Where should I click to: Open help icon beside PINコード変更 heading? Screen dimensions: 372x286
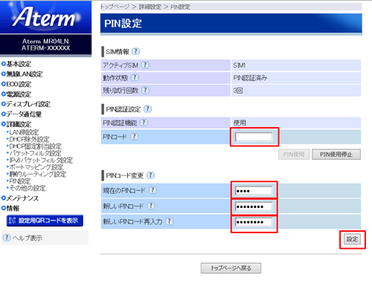150,175
